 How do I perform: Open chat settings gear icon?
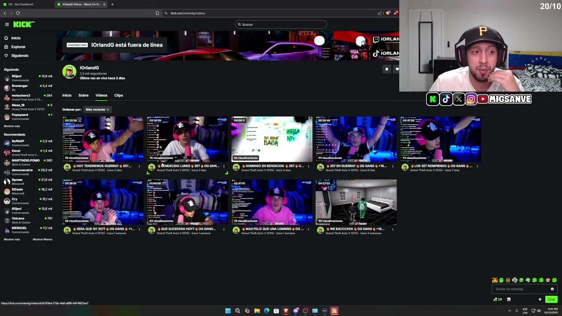click(x=540, y=299)
